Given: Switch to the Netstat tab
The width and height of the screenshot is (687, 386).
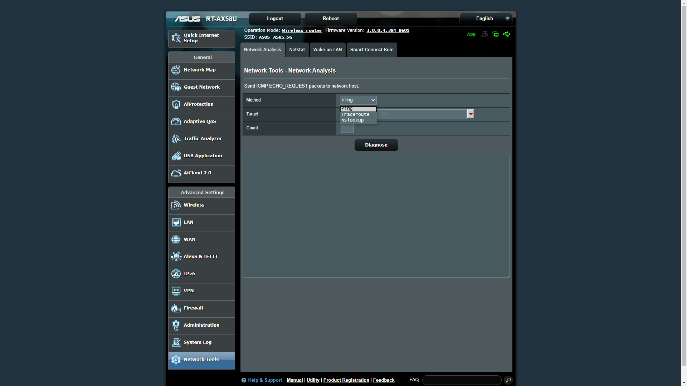Looking at the screenshot, I should pos(297,50).
